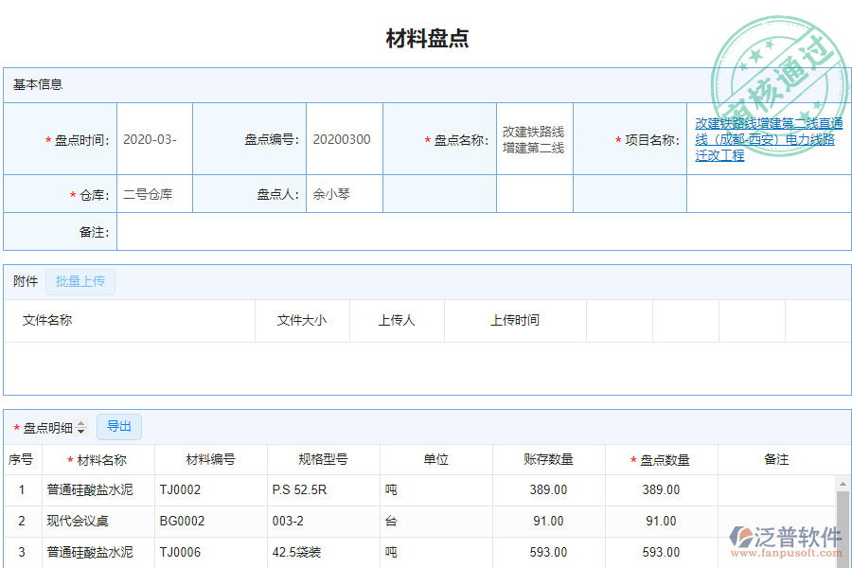The image size is (852, 568).
Task: Click the 批量上传 batch upload button
Action: pos(80,281)
